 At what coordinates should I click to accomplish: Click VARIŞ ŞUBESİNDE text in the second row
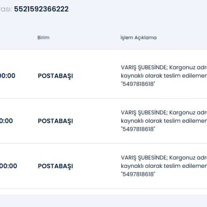pos(144,112)
